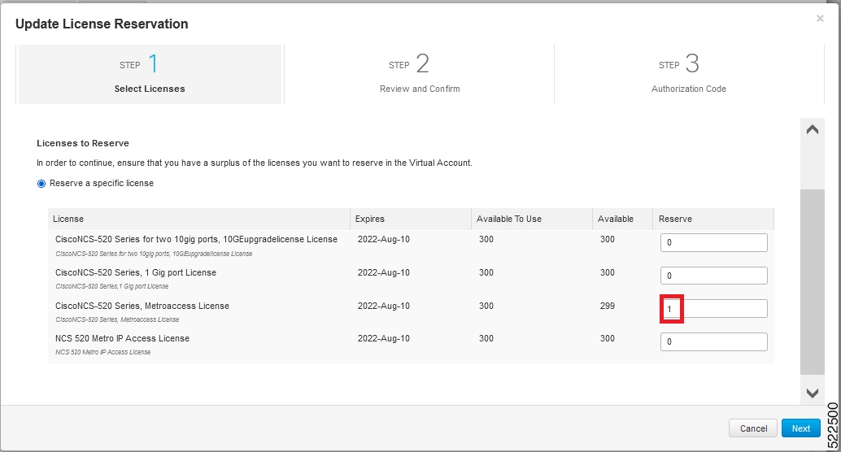Click Reserve field for NCS 520 Metro IP Access
The height and width of the screenshot is (452, 841).
pos(714,341)
